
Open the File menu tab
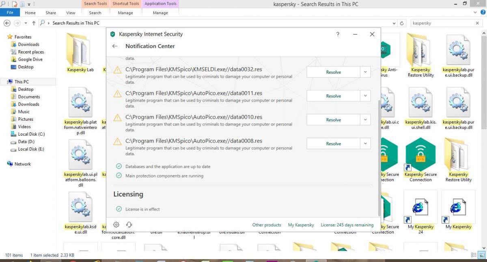tap(10, 13)
